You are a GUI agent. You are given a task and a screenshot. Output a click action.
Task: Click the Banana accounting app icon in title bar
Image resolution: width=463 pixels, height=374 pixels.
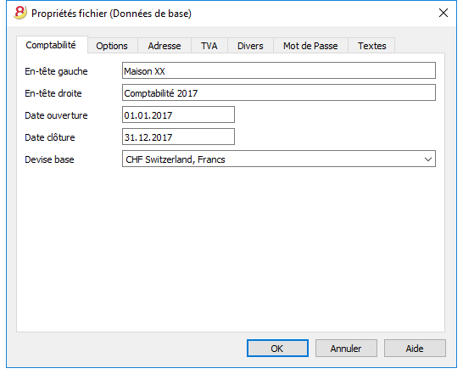pos(20,13)
